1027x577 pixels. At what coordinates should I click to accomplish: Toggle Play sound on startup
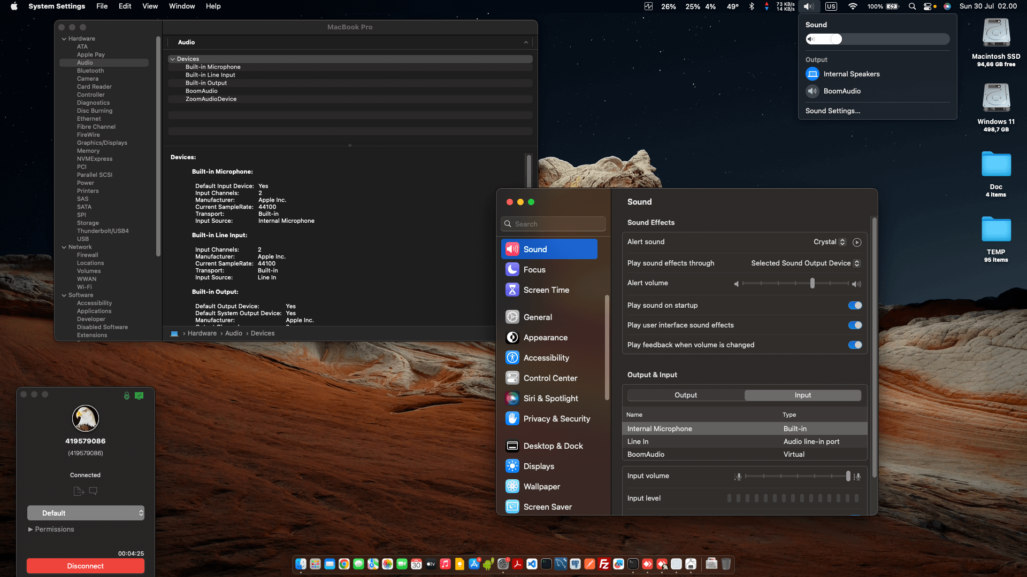[x=855, y=306]
